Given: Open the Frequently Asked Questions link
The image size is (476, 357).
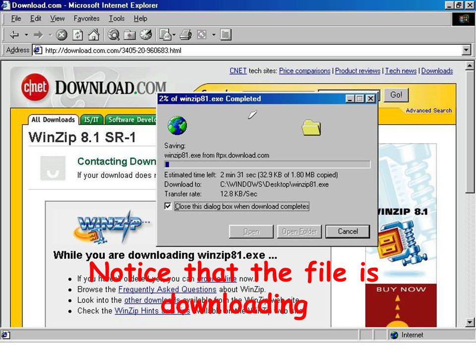Looking at the screenshot, I should 167,289.
